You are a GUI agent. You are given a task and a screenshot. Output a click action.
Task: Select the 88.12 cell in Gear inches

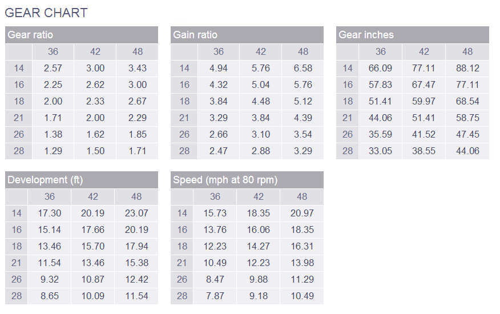click(467, 69)
